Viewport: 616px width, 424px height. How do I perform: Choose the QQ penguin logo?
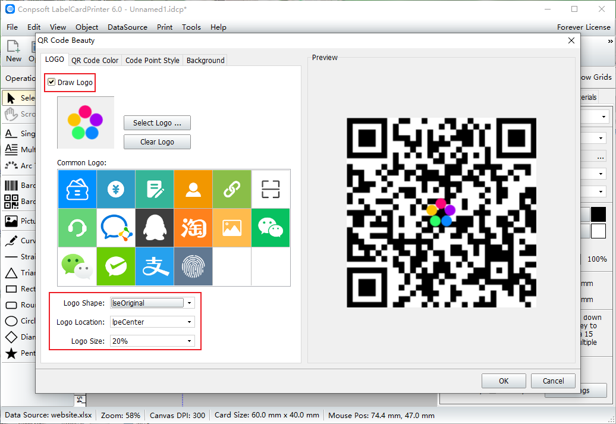coord(155,228)
